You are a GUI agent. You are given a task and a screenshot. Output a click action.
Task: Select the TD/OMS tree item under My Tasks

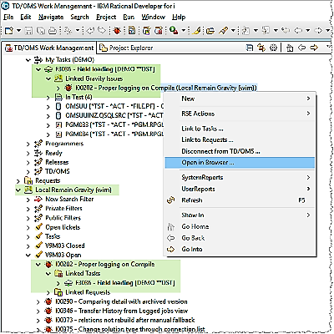pos(58,171)
